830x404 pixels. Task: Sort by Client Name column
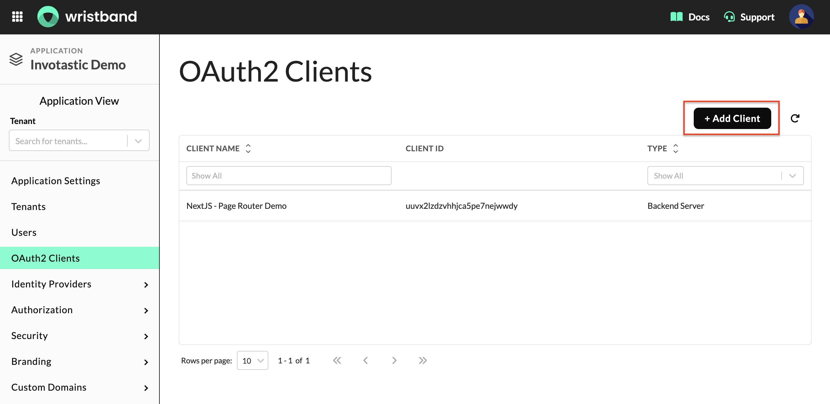click(x=248, y=148)
